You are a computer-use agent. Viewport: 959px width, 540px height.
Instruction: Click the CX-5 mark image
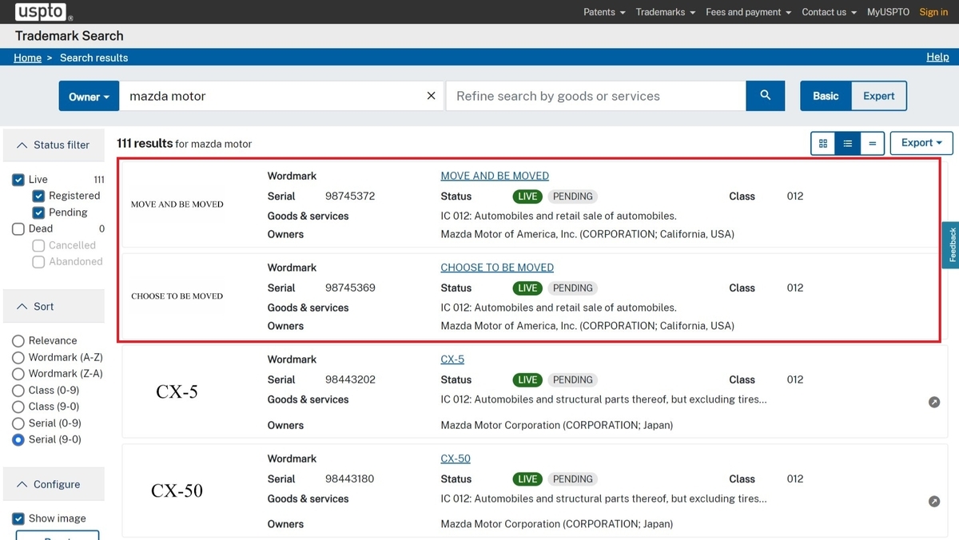point(177,392)
